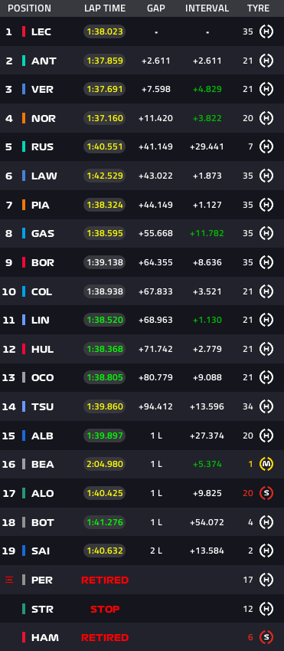Click hard tyre icon in RUS row
284x651 pixels.
click(266, 146)
